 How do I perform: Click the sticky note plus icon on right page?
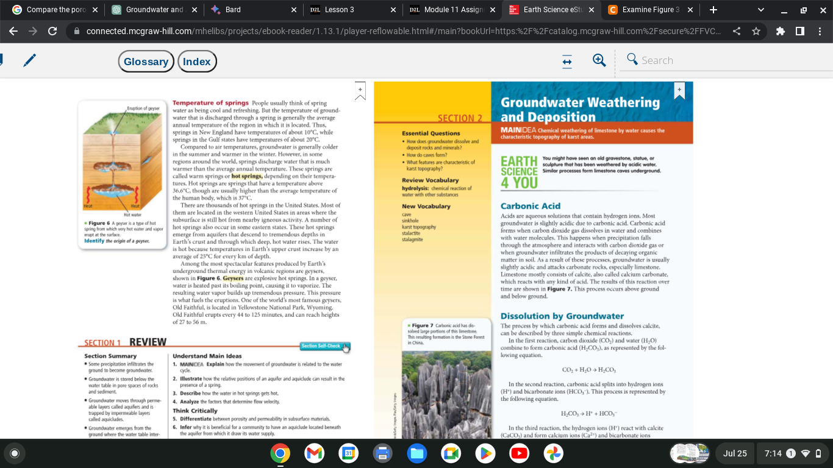coord(679,89)
